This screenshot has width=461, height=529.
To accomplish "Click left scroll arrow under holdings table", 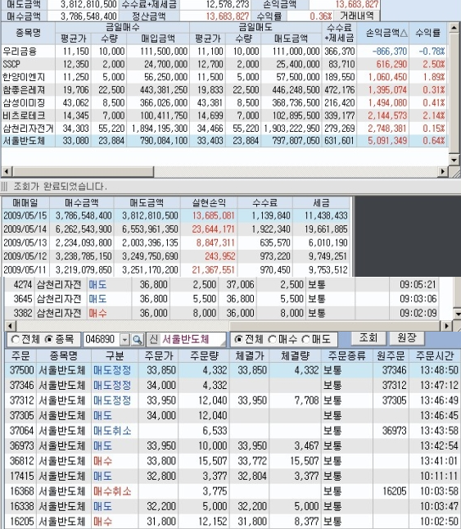I will (x=6, y=172).
